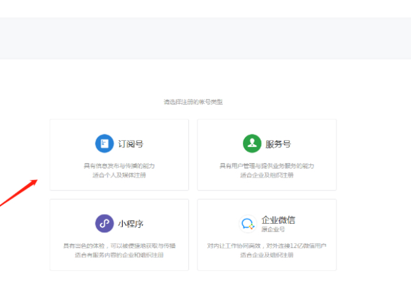Click text 适合个人及媒体注册
The width and height of the screenshot is (411, 308).
[119, 175]
